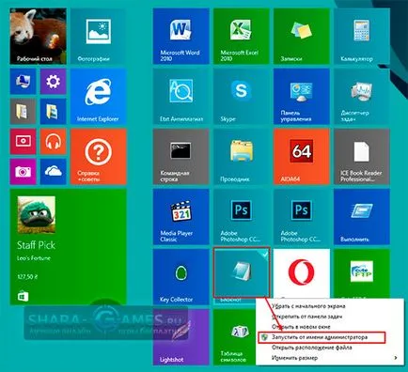
Task: Launch the Skype tile
Action: 242,97
